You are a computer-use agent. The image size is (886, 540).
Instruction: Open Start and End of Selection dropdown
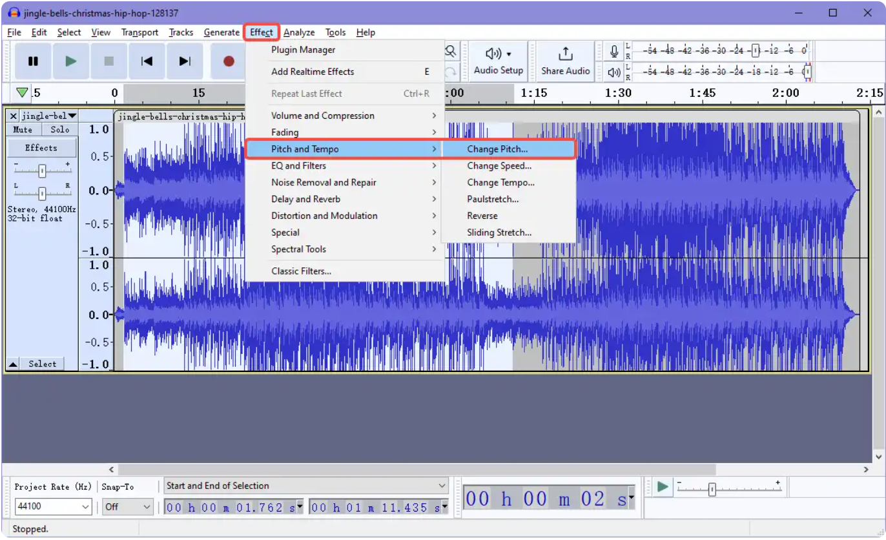306,486
